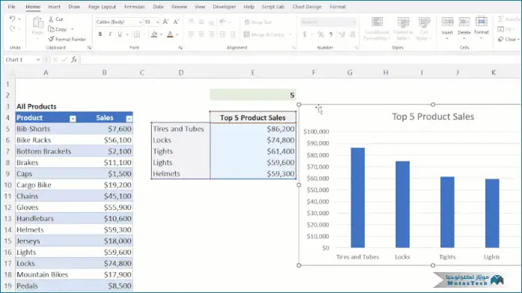Decrease font size with the small A icon

(x=176, y=22)
